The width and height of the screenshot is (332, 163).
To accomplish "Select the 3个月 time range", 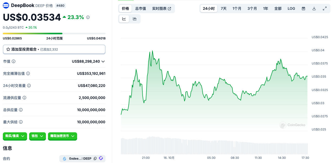I will pos(252,9).
